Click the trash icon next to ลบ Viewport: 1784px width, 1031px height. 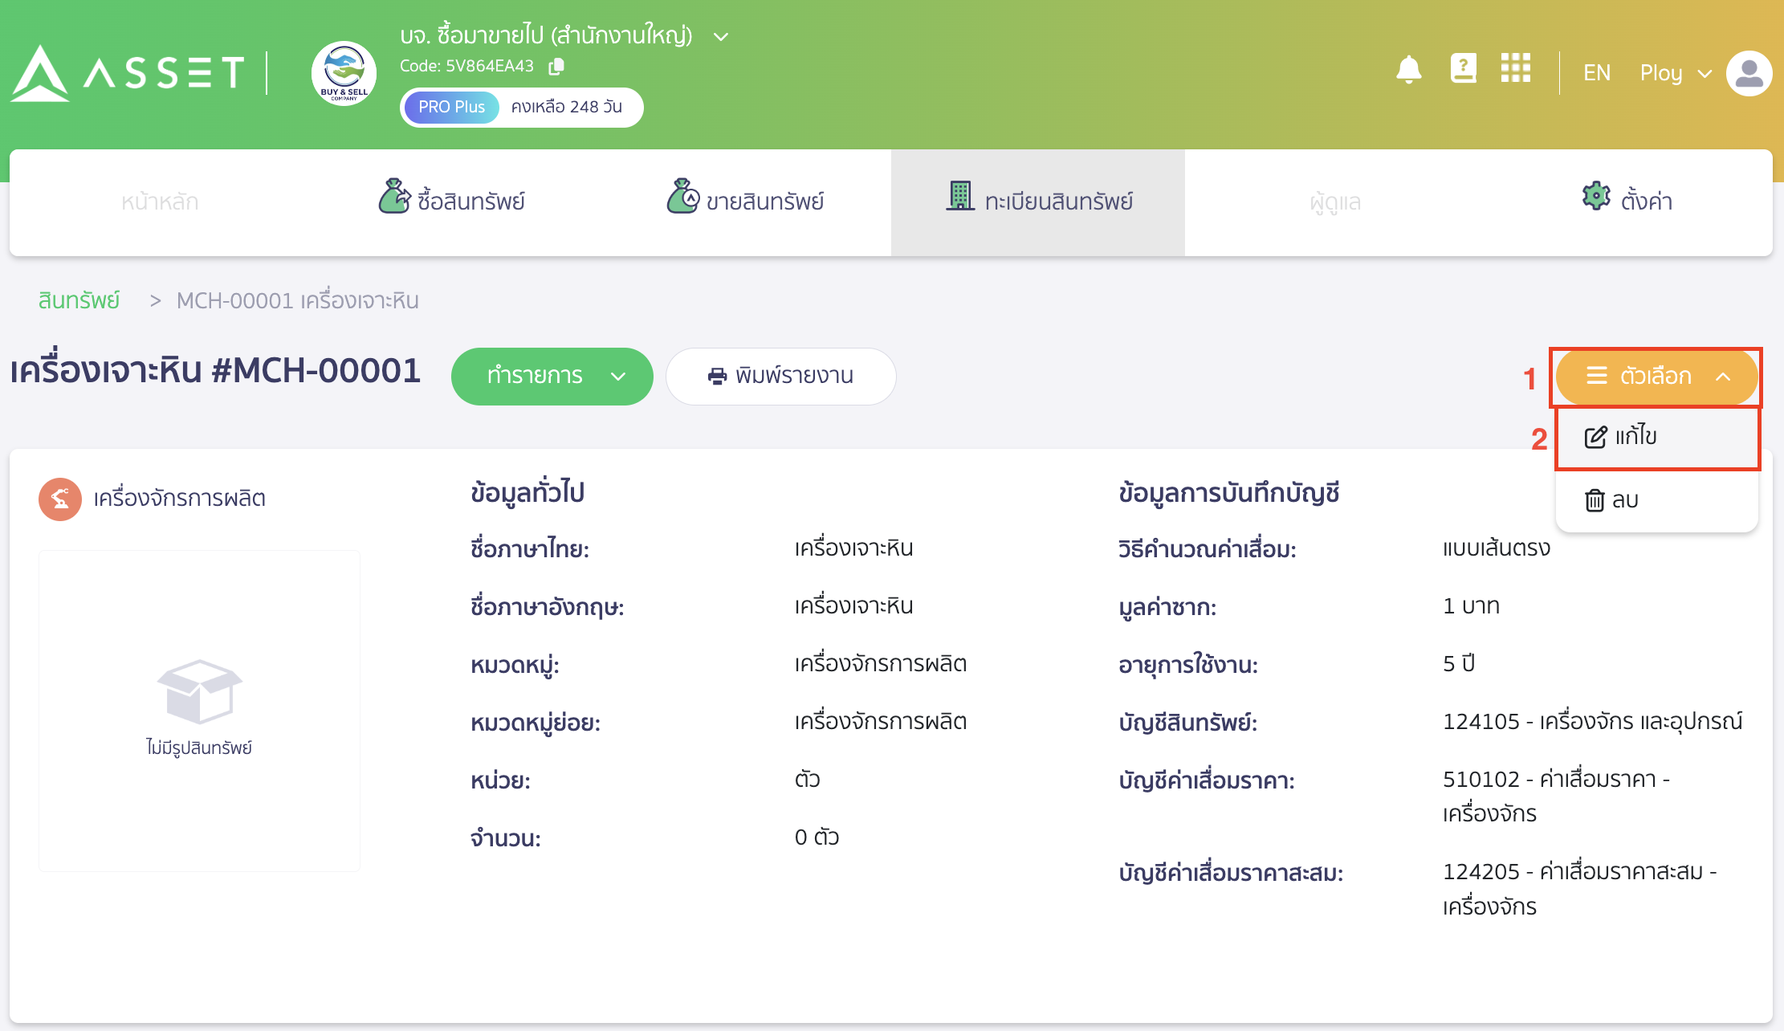1595,499
